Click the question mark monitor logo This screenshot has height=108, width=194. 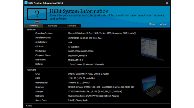37,16
